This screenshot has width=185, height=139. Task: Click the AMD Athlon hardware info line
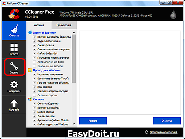click(106, 15)
